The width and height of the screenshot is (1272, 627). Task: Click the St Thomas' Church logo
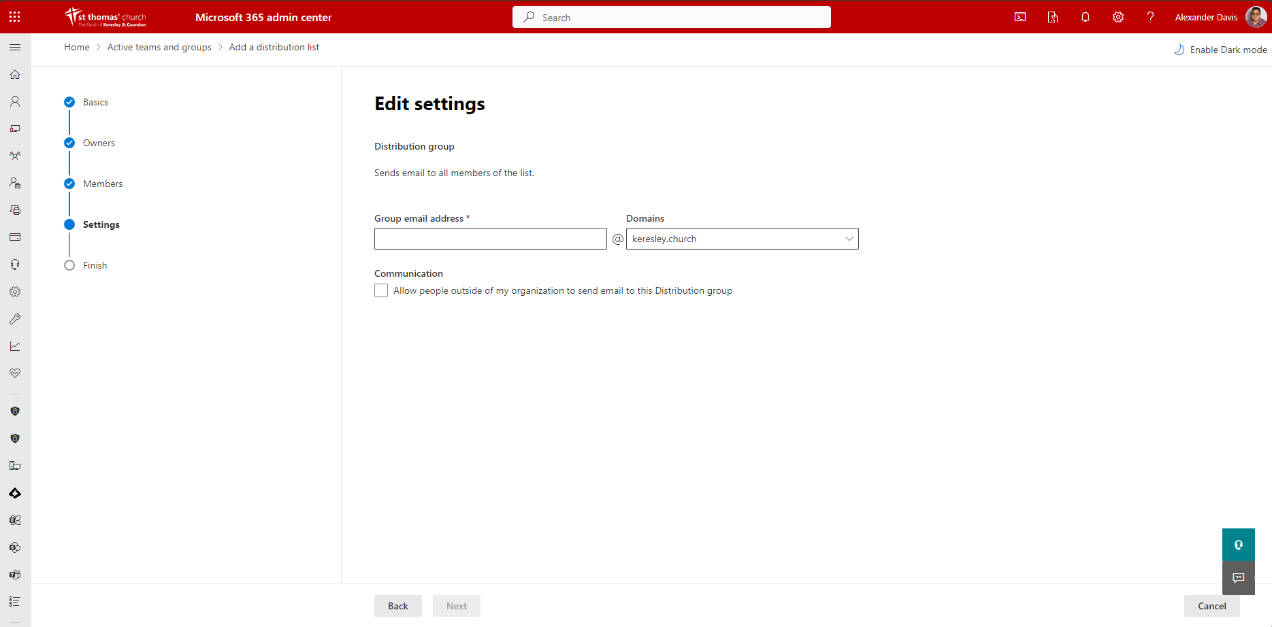pos(105,17)
